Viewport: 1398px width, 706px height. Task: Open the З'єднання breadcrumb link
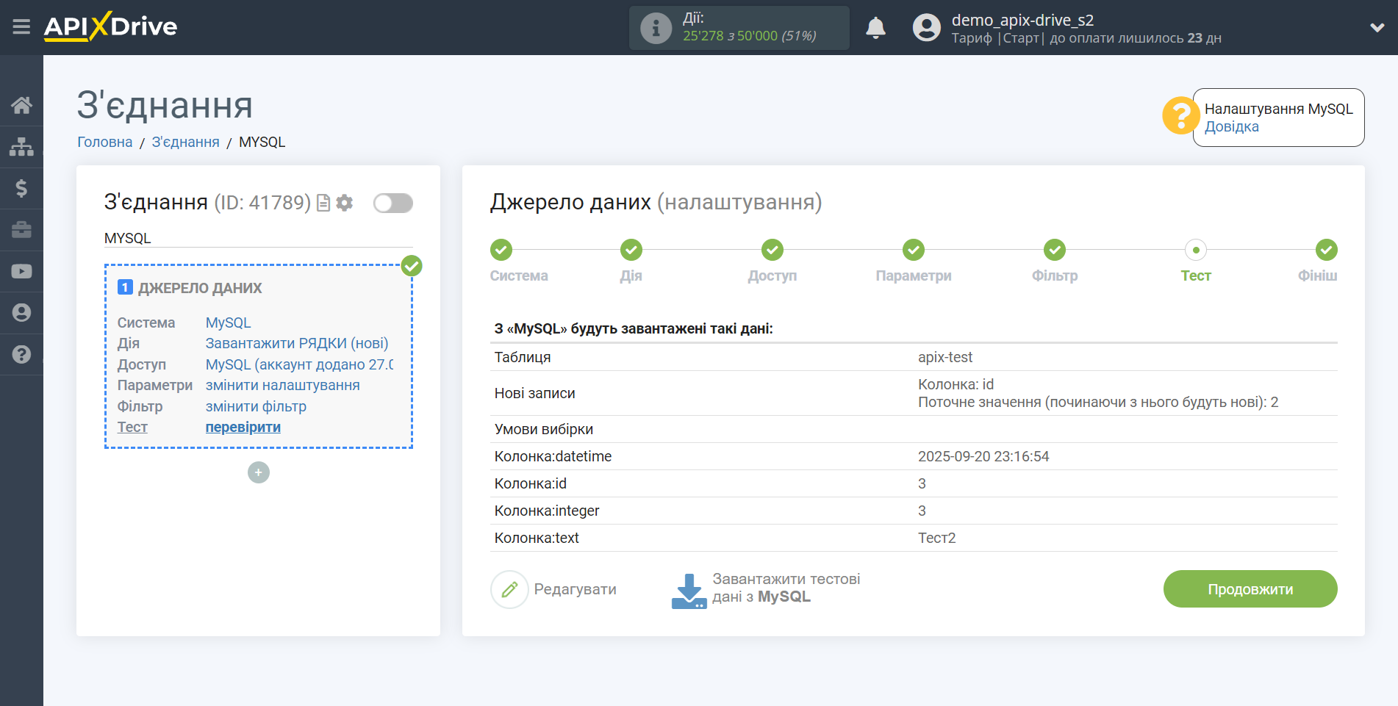[185, 142]
